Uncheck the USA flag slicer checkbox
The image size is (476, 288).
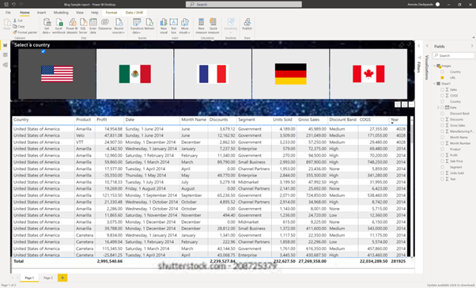43,51
